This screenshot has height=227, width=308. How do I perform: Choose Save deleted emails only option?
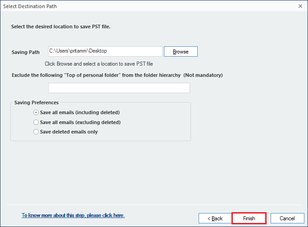click(66, 132)
